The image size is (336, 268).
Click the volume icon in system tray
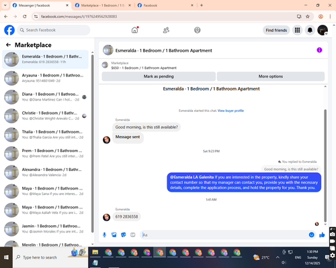click(x=284, y=263)
